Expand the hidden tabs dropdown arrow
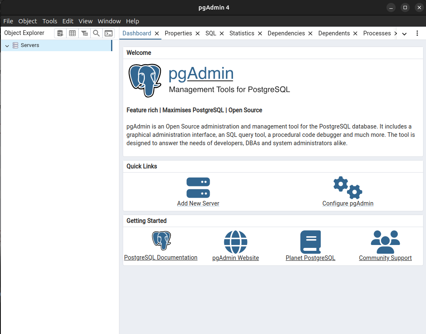Screen dimensions: 426x334 click(404, 34)
